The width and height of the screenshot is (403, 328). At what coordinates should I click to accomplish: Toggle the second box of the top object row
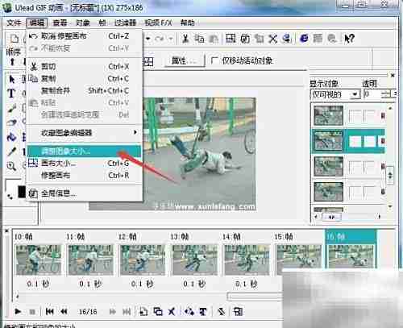[x=369, y=116]
